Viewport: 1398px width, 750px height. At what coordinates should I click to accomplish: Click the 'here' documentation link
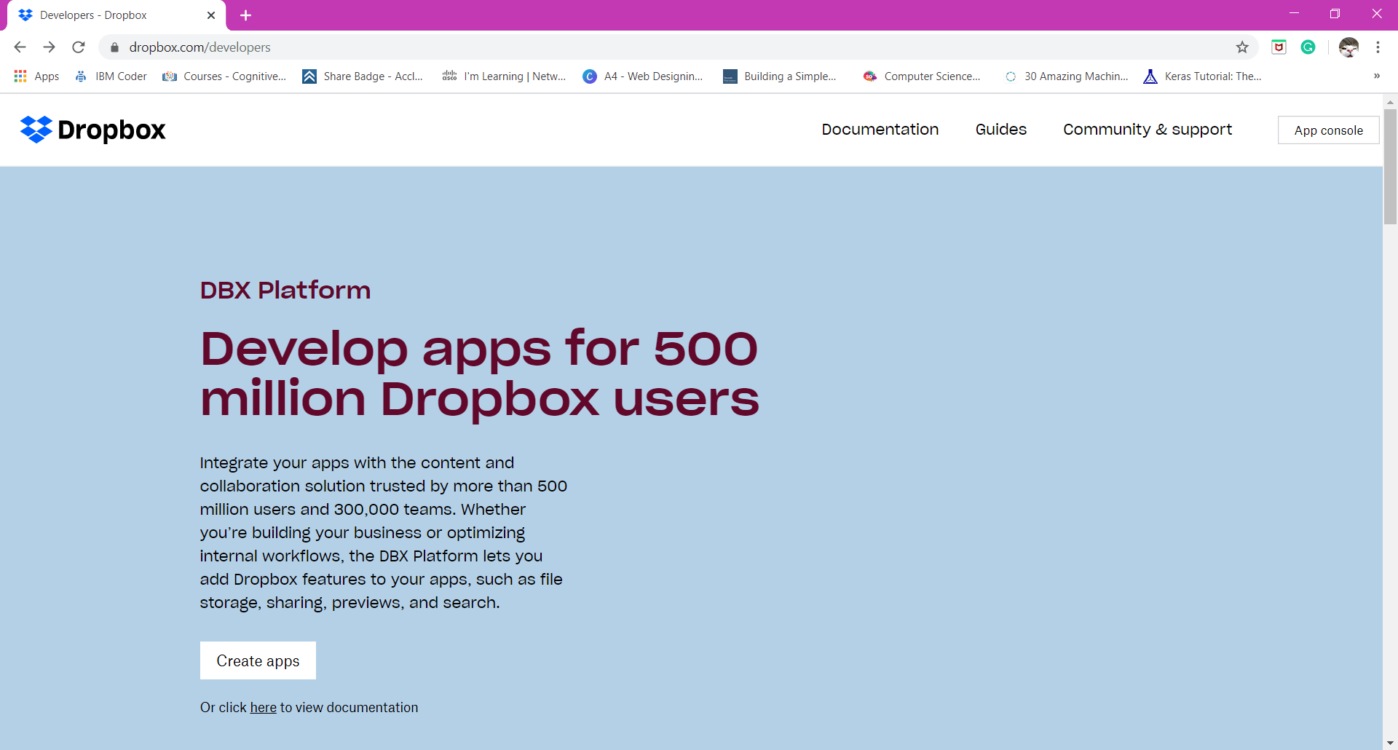click(263, 707)
